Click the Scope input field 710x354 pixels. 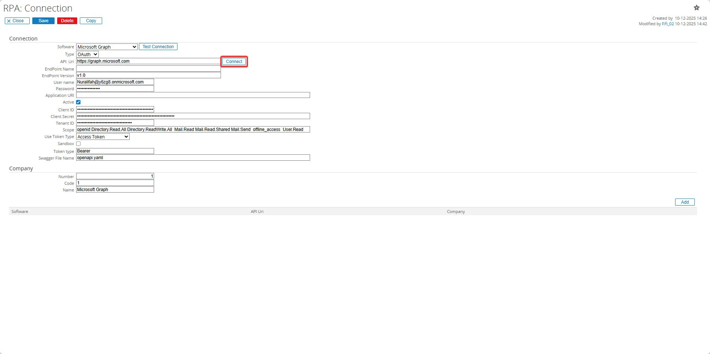(193, 130)
